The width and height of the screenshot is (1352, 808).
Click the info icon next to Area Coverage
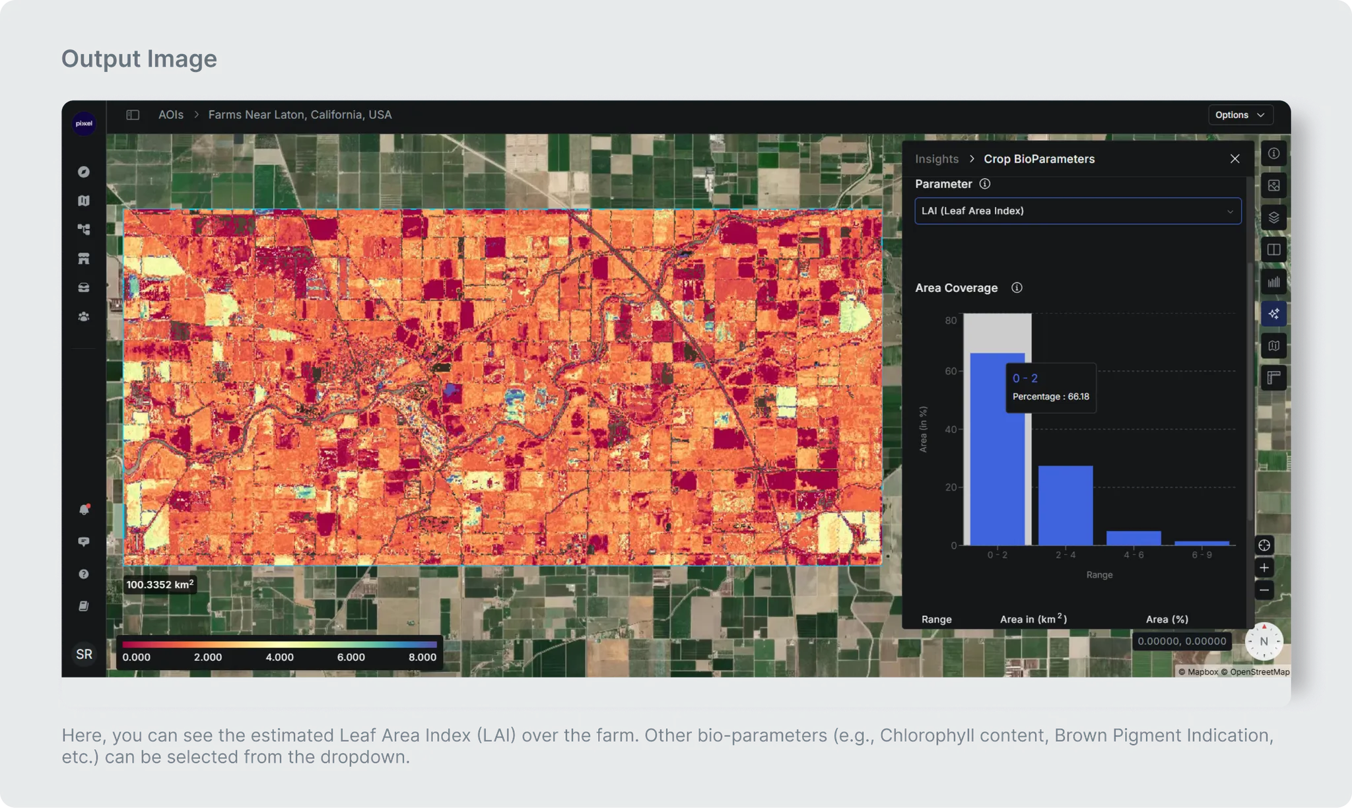click(1017, 288)
